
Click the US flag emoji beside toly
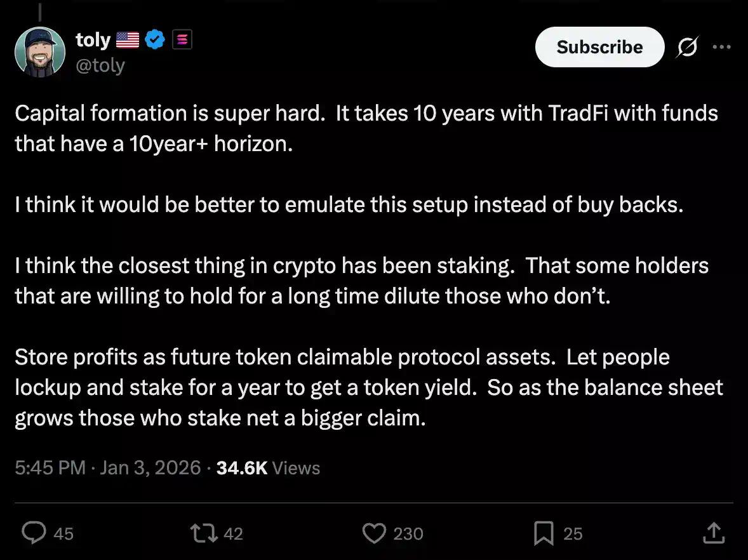[128, 41]
